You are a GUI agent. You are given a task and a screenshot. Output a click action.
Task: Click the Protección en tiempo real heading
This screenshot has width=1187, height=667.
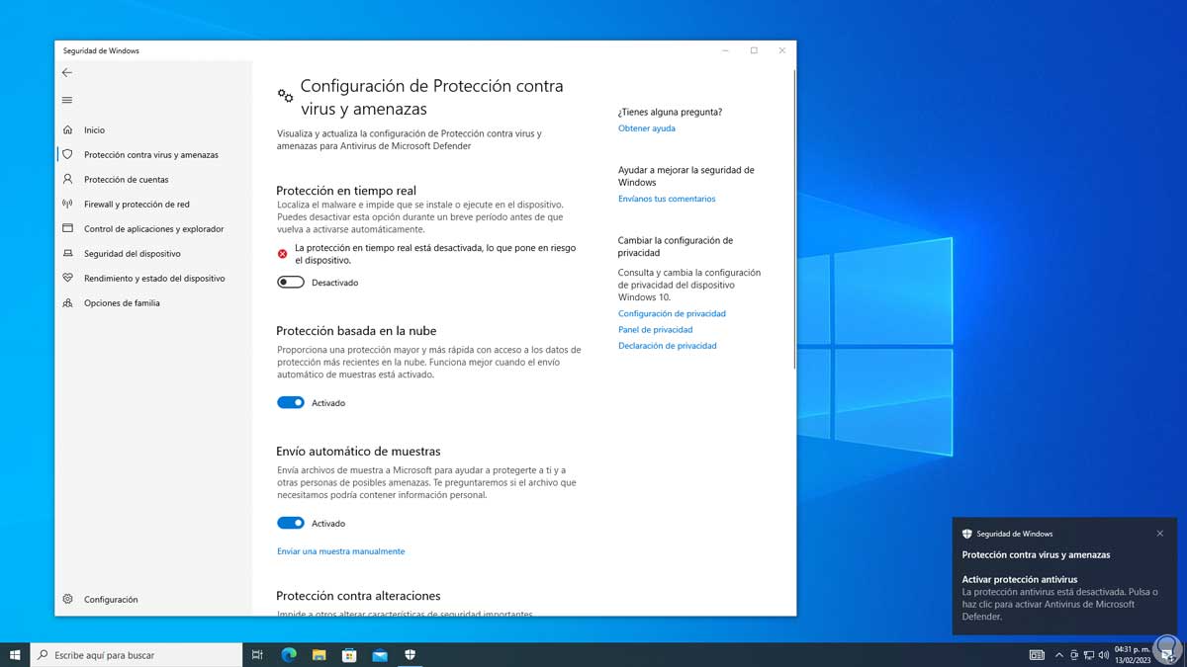click(x=346, y=191)
